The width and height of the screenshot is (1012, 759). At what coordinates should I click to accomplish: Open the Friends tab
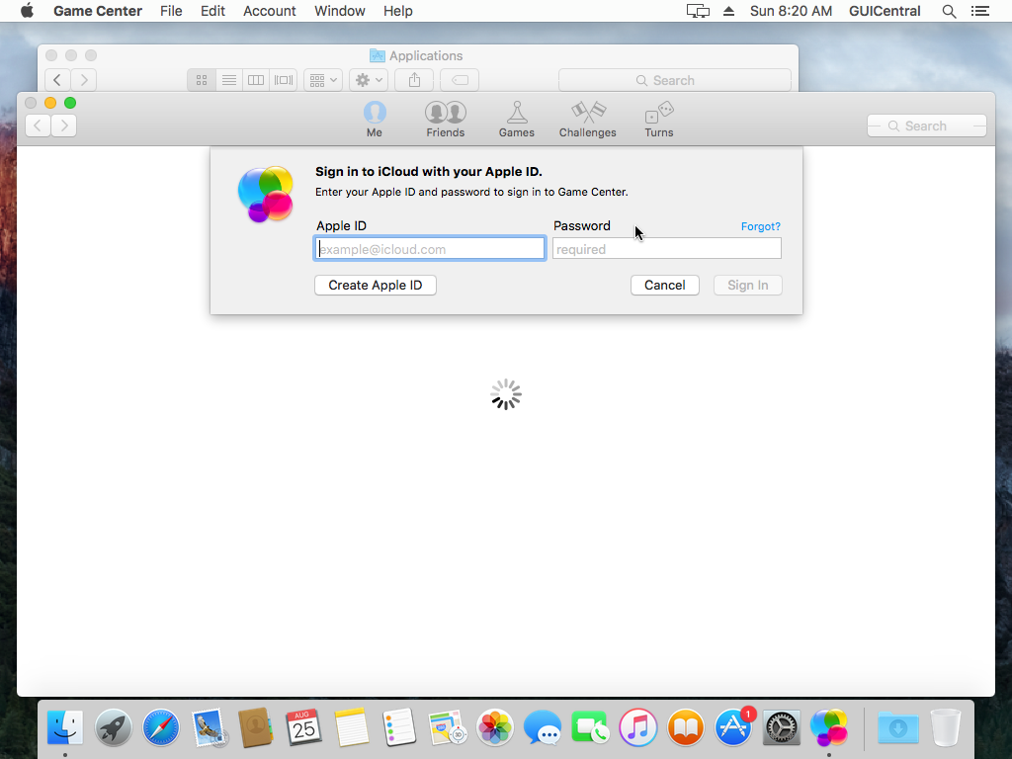click(x=446, y=120)
